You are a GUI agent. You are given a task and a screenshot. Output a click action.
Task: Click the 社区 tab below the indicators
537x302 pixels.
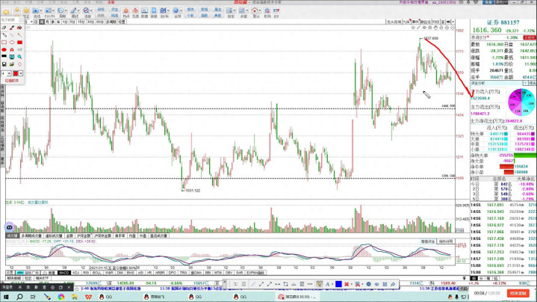point(28,278)
